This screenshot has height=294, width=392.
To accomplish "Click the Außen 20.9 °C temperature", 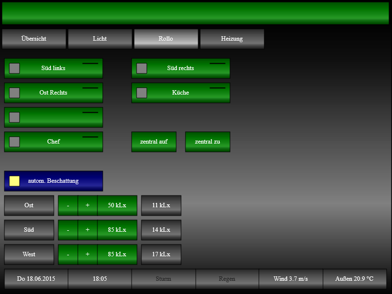I will coord(355,279).
